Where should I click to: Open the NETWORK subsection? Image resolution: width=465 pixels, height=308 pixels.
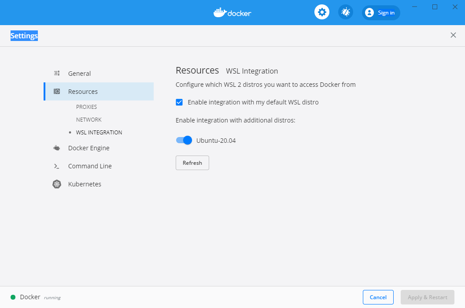coord(89,119)
